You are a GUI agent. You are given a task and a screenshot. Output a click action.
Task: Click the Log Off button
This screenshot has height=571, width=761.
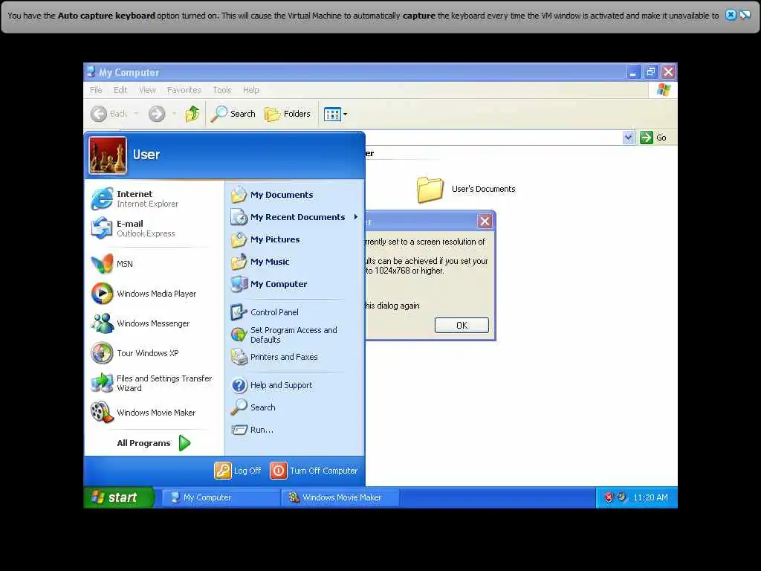(x=238, y=471)
